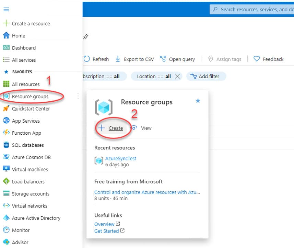Click the Azure Active Directory pyramid icon
The image size is (294, 248).
coord(6,217)
